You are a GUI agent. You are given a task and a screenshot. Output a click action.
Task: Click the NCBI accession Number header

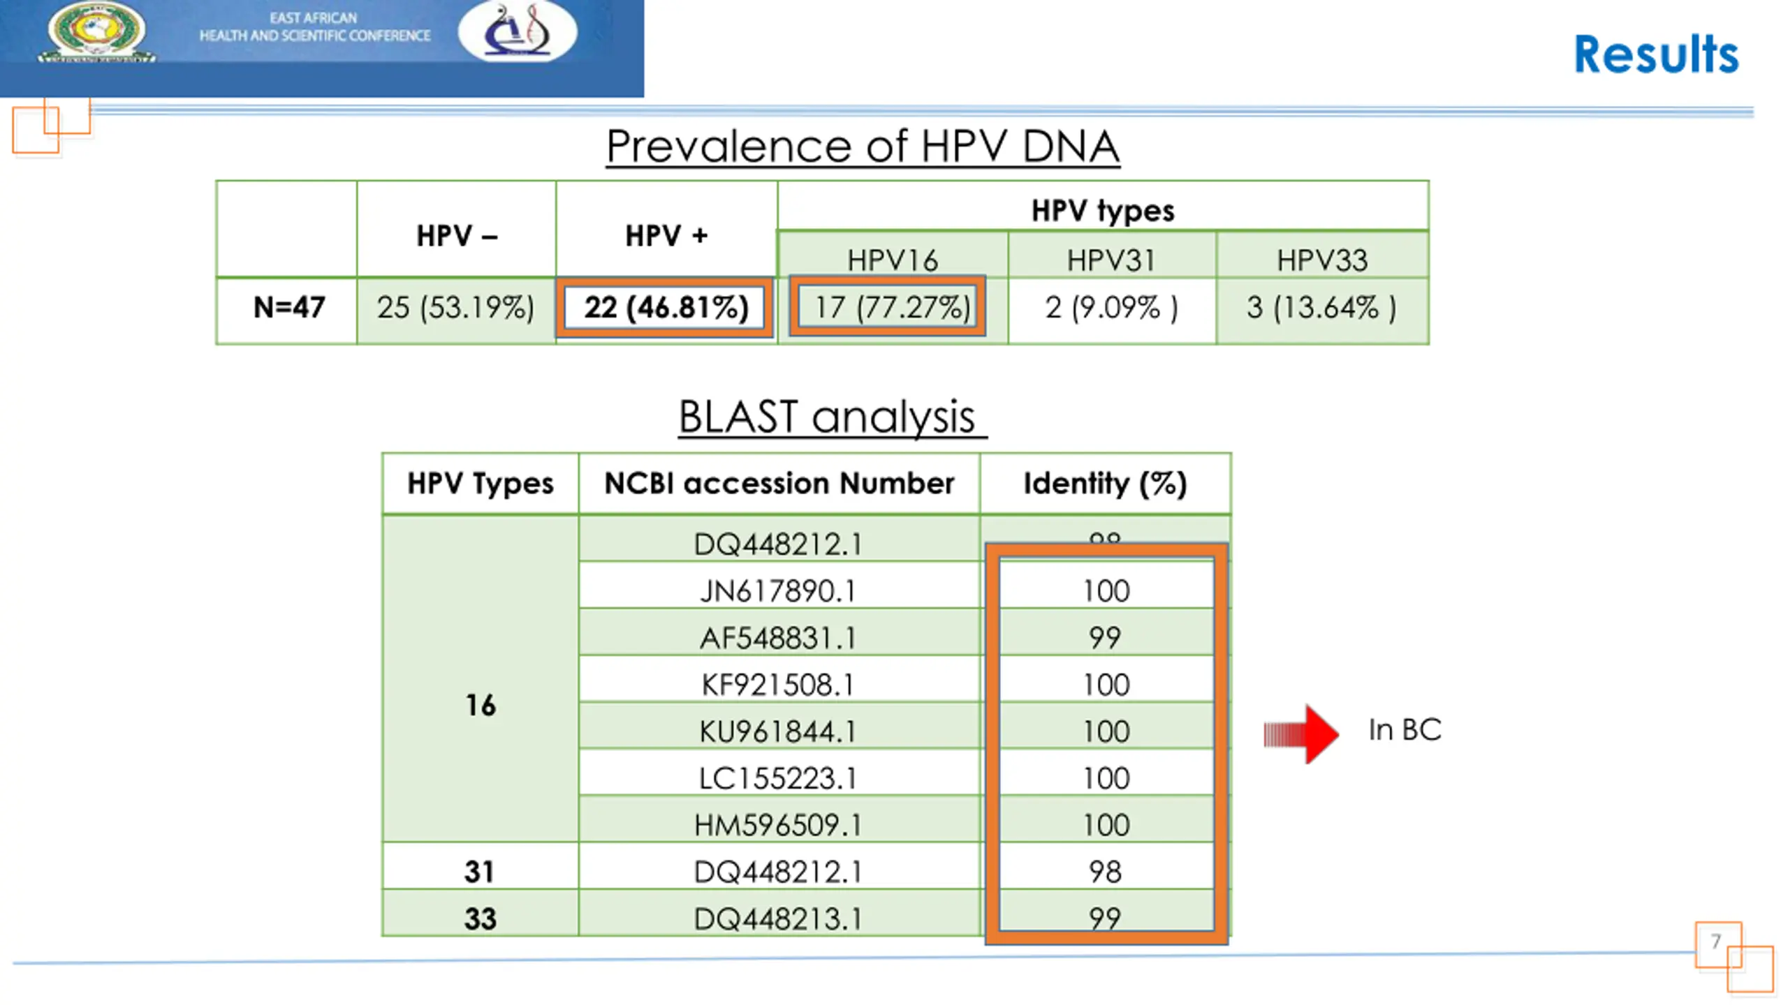pos(779,484)
